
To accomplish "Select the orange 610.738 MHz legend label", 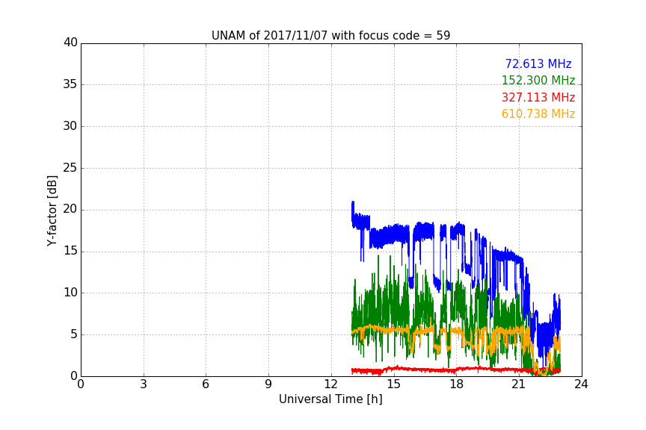I will click(538, 114).
